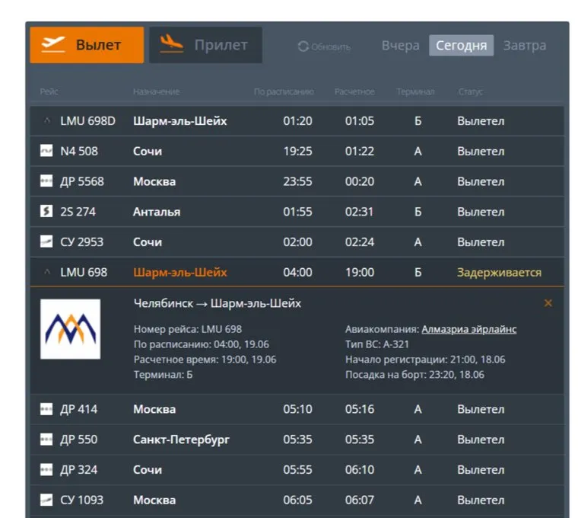This screenshot has width=578, height=518.
Task: Show yesterday's flights with Вчера
Action: [400, 46]
